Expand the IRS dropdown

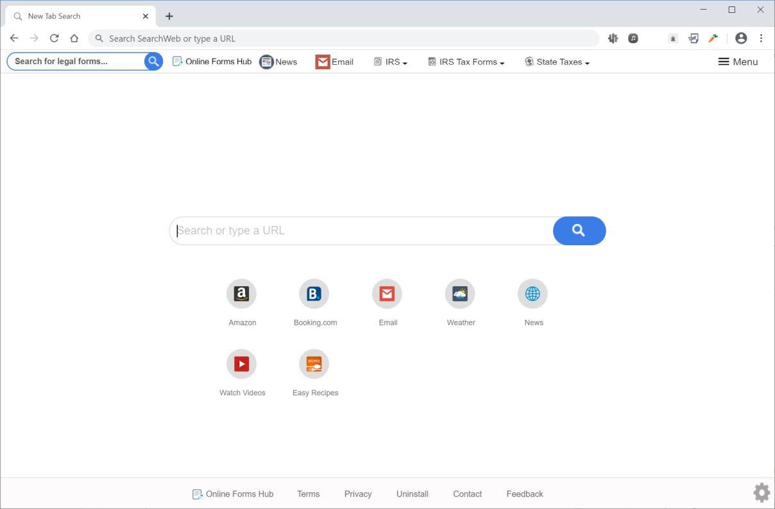tap(390, 62)
